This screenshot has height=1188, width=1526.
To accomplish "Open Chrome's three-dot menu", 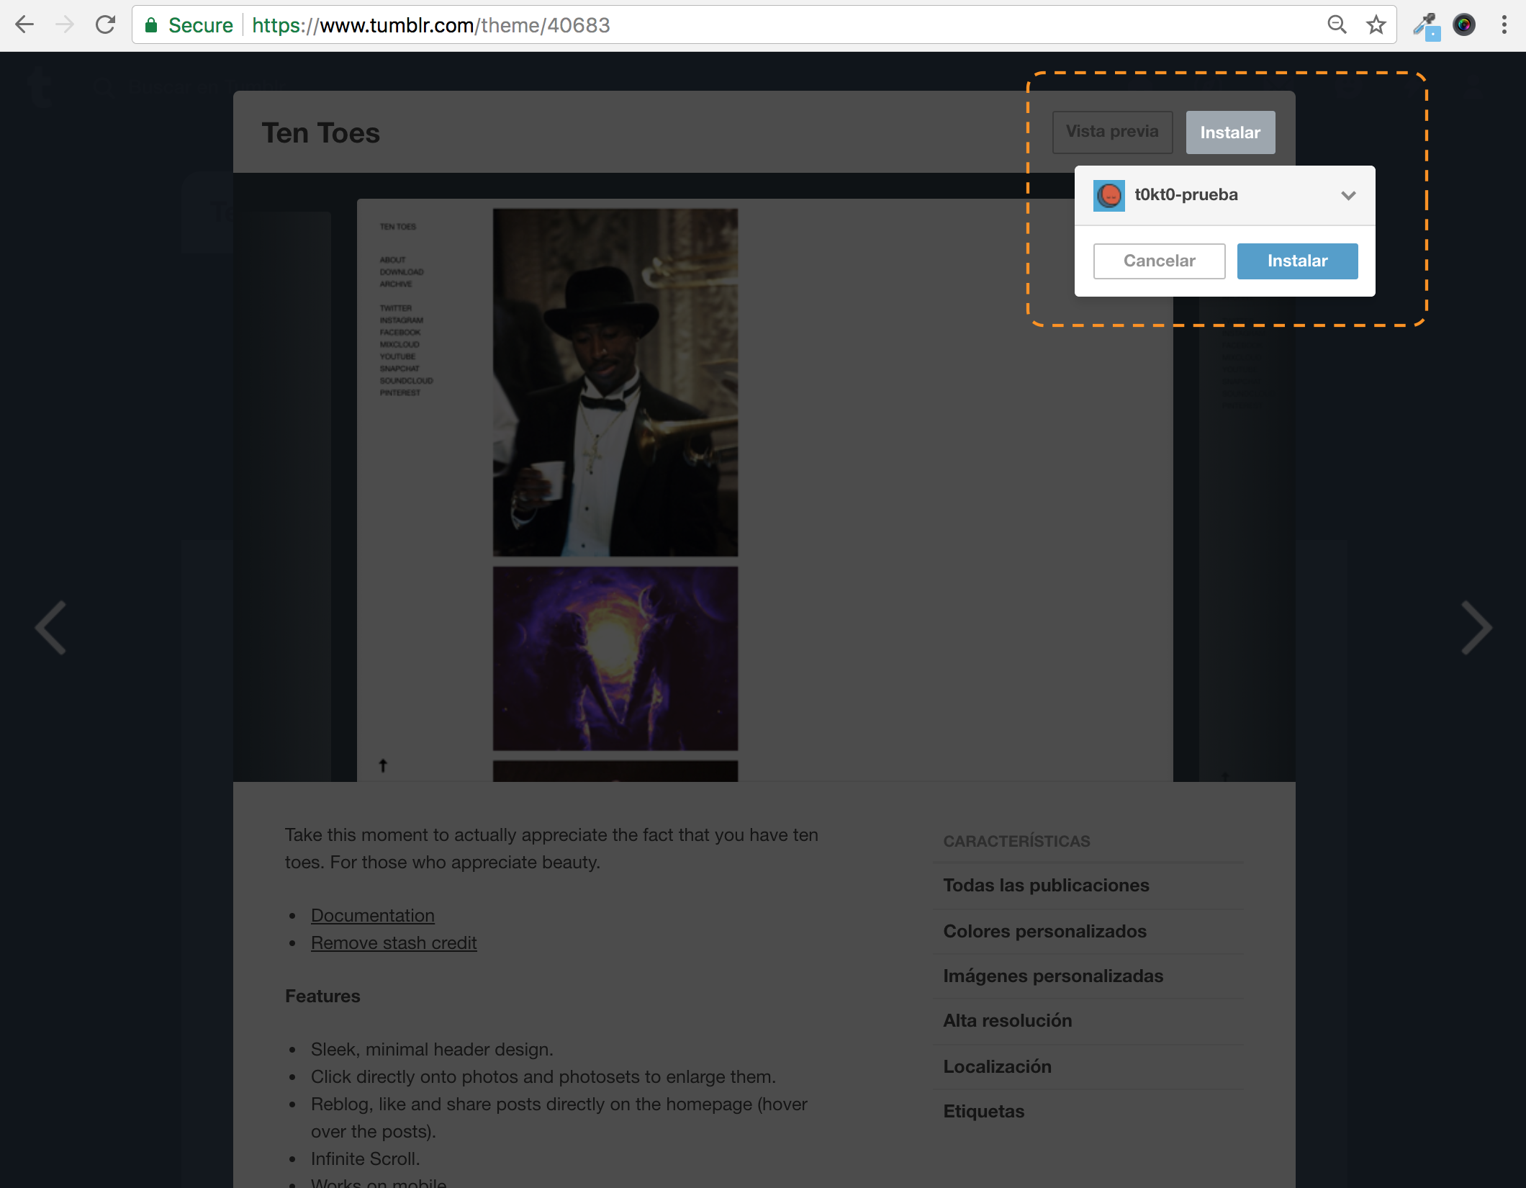I will 1504,25.
